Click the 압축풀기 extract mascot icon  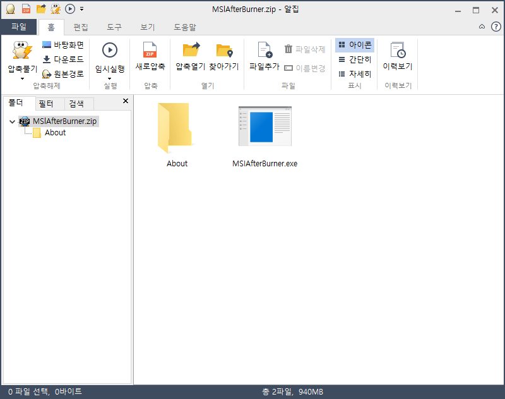(23, 51)
